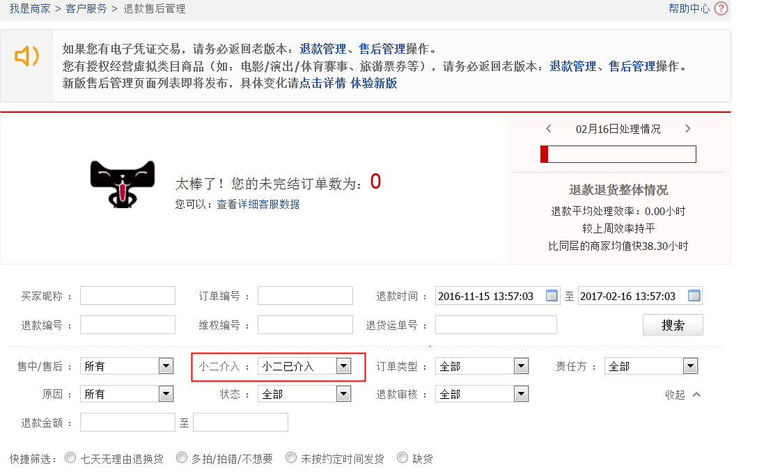
Task: Click the 搜索 button
Action: tap(673, 324)
